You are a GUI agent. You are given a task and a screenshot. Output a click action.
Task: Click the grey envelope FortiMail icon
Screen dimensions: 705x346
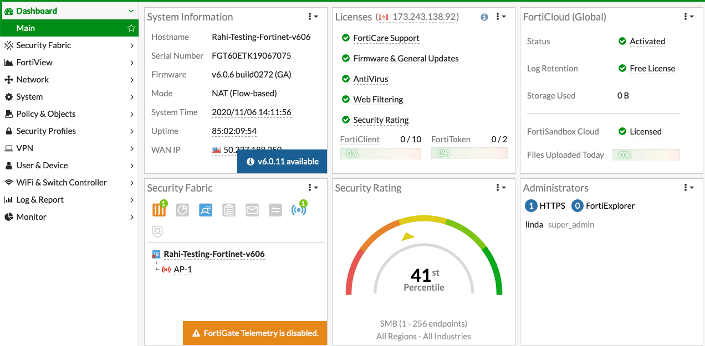252,210
